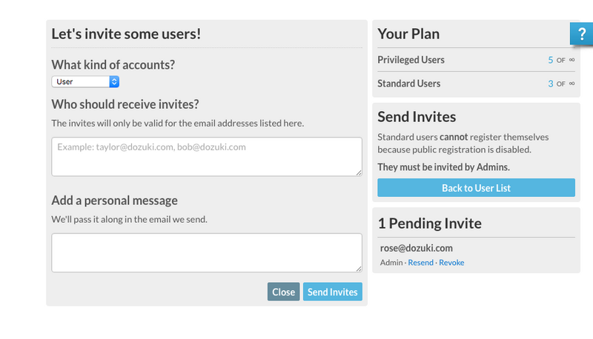Click the Privileged Users count 5
593x339 pixels.
pos(550,60)
